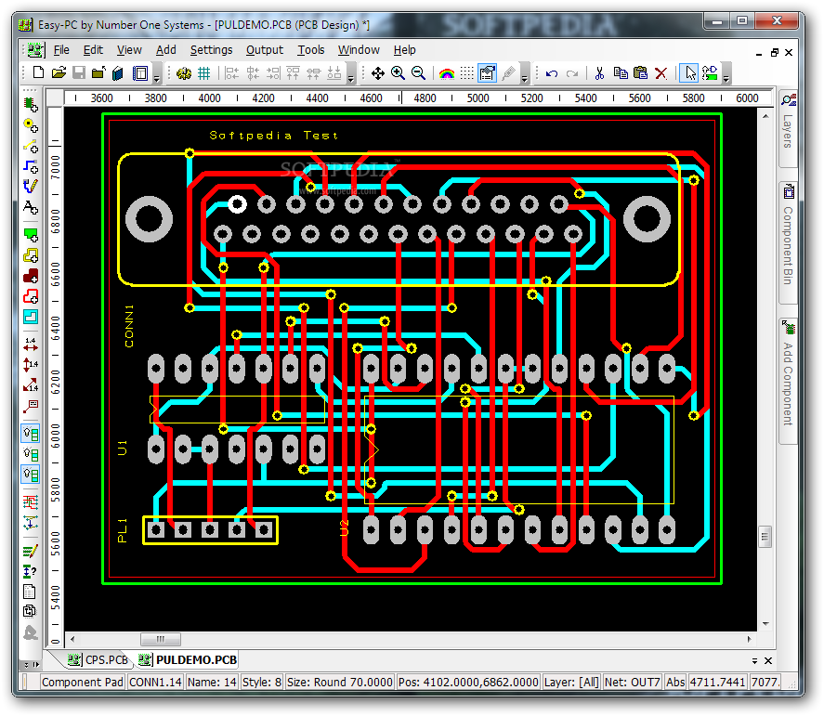Open the Help menu
824x716 pixels.
click(405, 50)
